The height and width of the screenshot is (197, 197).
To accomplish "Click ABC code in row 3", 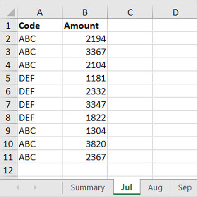I will click(x=40, y=51).
